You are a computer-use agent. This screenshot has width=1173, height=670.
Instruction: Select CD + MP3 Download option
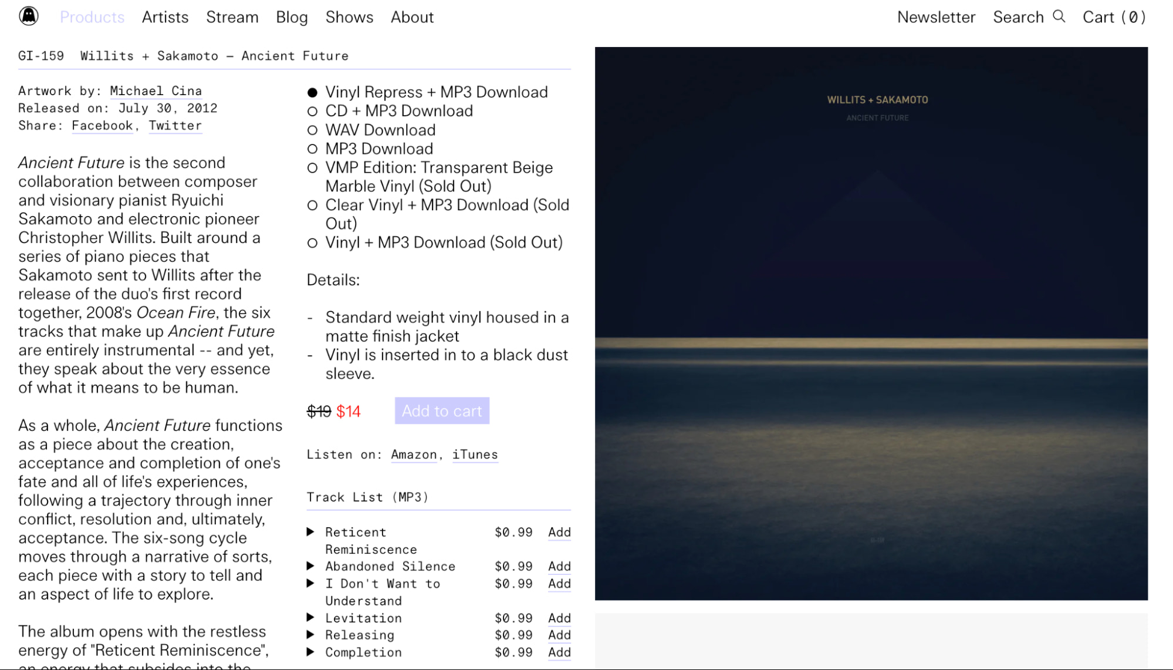tap(312, 112)
